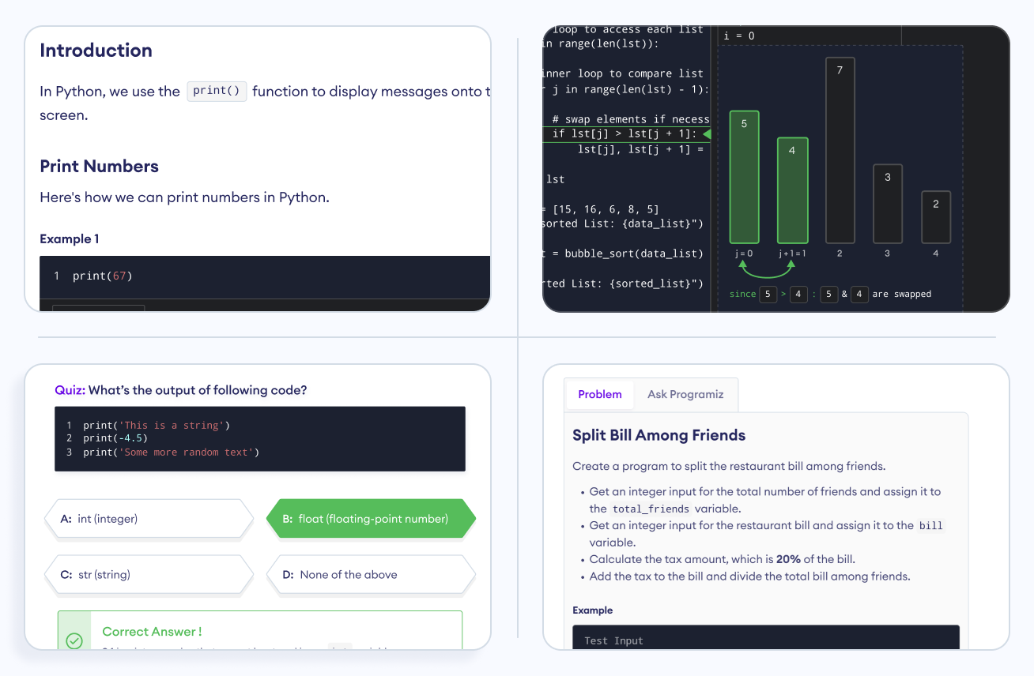Select quiz answer C: str (string)
Viewport: 1034px width, 676px height.
149,575
